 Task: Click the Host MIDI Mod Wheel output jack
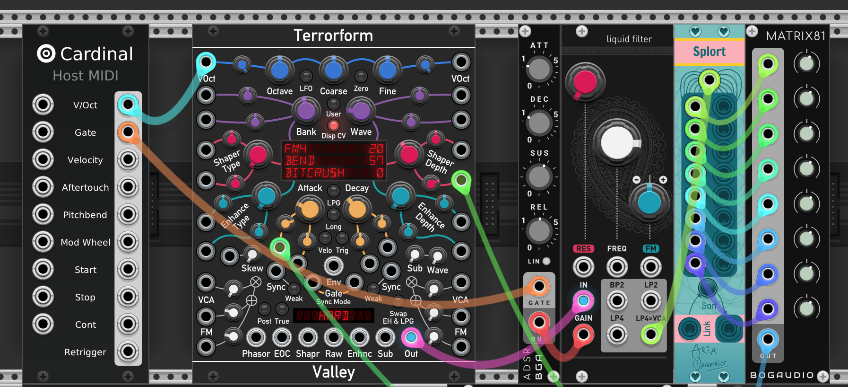[128, 242]
